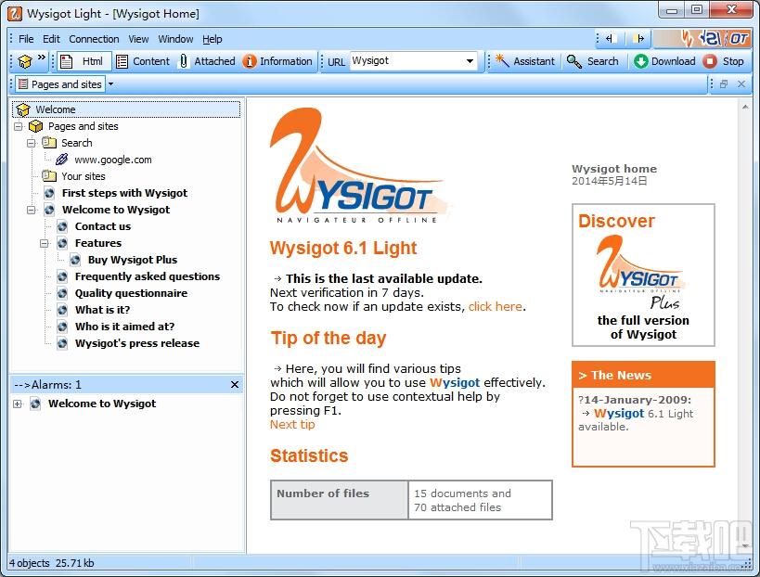Click the Search folder icon

48,143
